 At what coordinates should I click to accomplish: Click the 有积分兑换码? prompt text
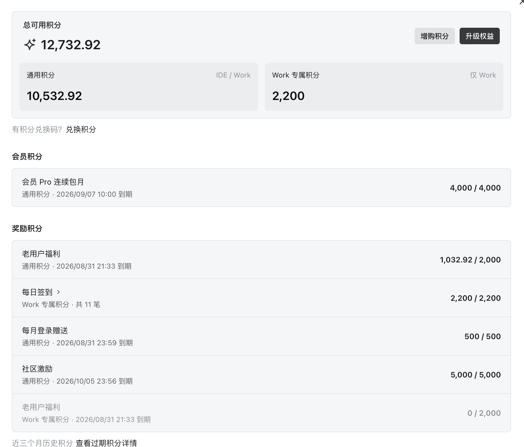coord(37,129)
